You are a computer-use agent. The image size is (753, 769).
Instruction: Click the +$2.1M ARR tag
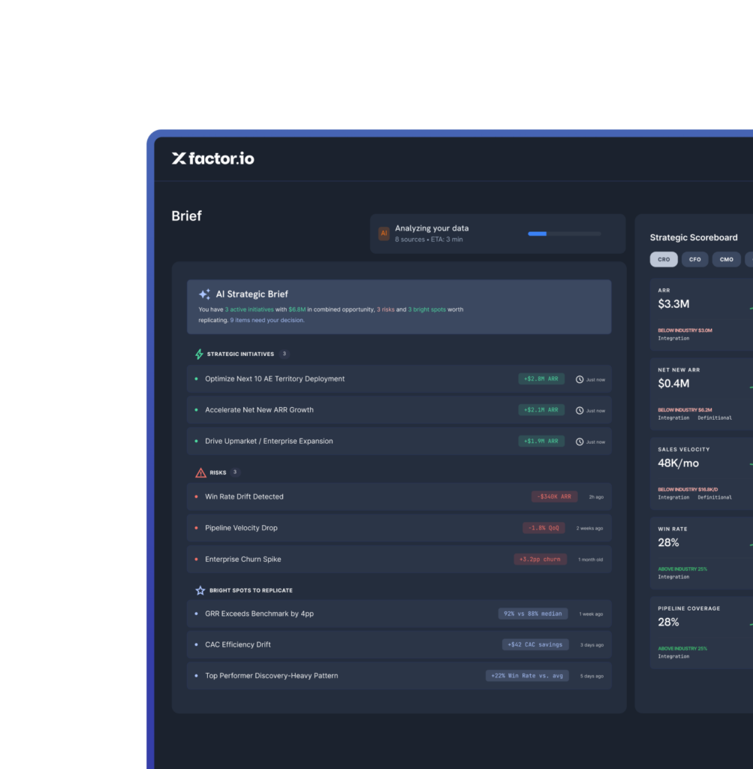click(x=541, y=410)
